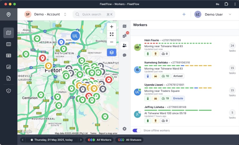The image size is (239, 145).
Task: Click the LC user avatar
Action: point(198,14)
